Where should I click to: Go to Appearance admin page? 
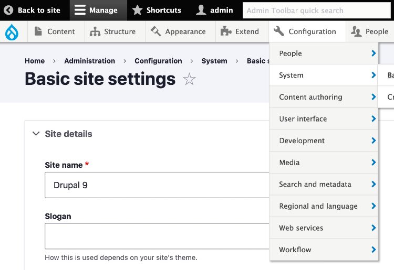pos(181,31)
